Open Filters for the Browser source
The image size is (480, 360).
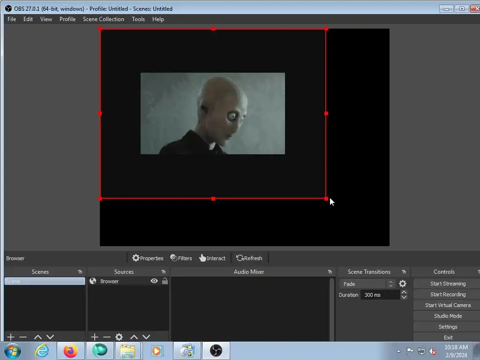pos(181,258)
